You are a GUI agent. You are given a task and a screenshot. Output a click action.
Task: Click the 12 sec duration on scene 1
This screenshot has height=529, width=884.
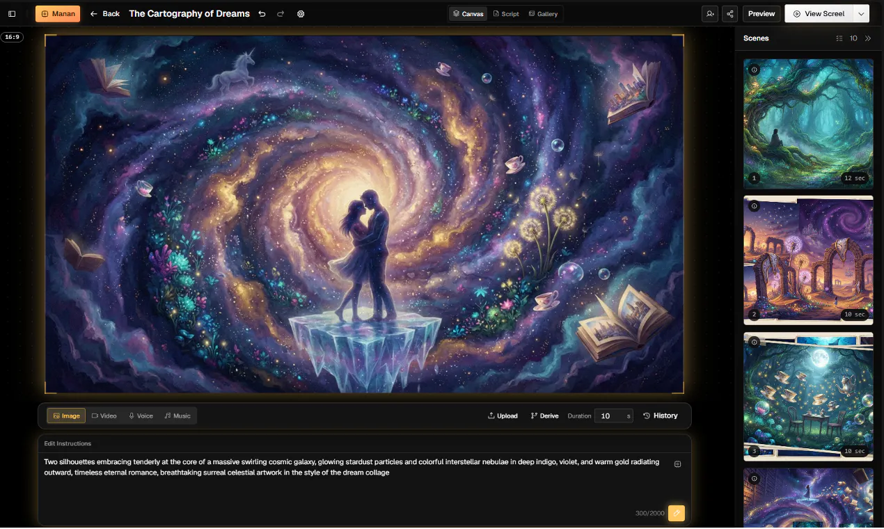[x=854, y=178]
